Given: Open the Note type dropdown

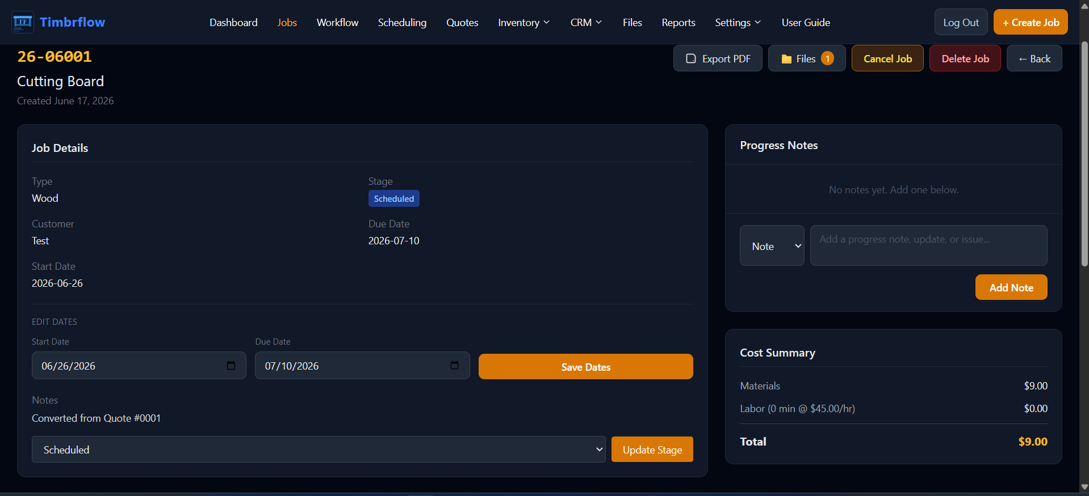Looking at the screenshot, I should [x=772, y=245].
